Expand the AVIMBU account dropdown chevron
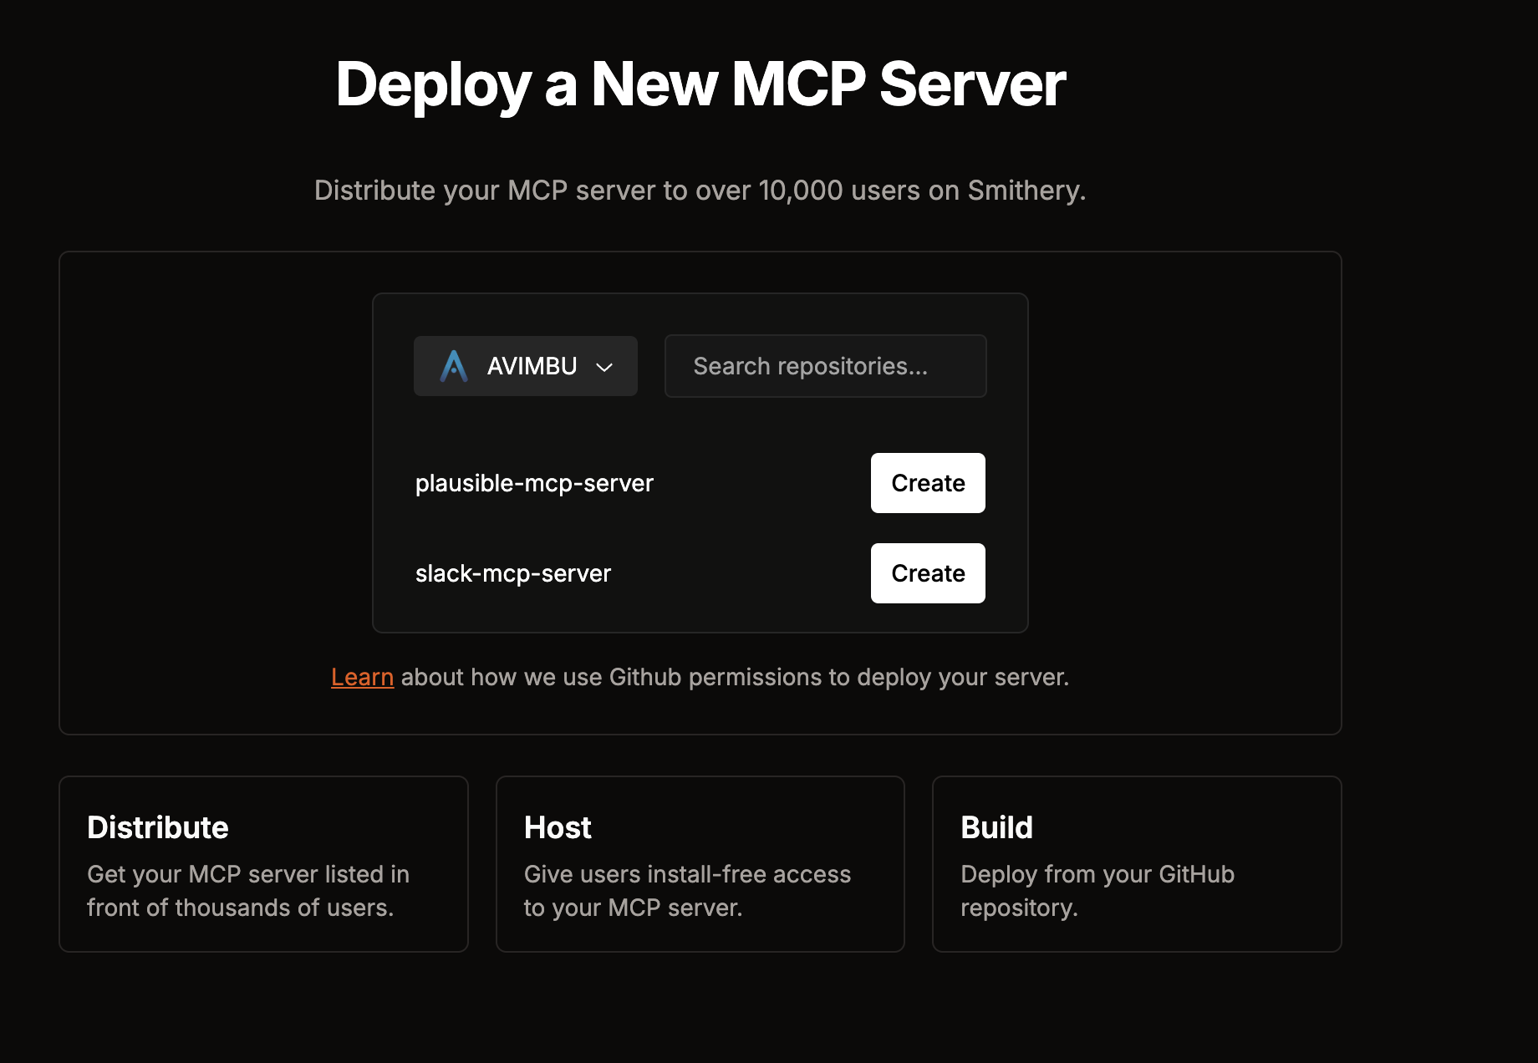The height and width of the screenshot is (1063, 1538). pyautogui.click(x=604, y=367)
